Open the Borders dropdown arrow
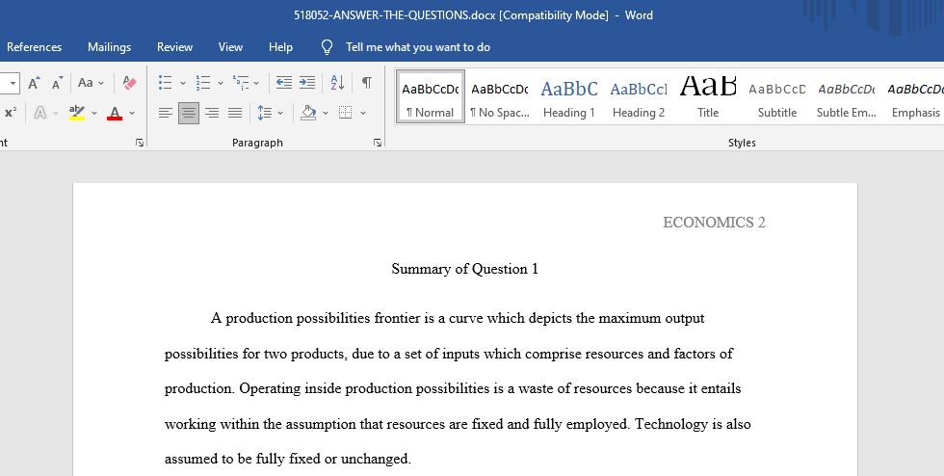 [363, 113]
